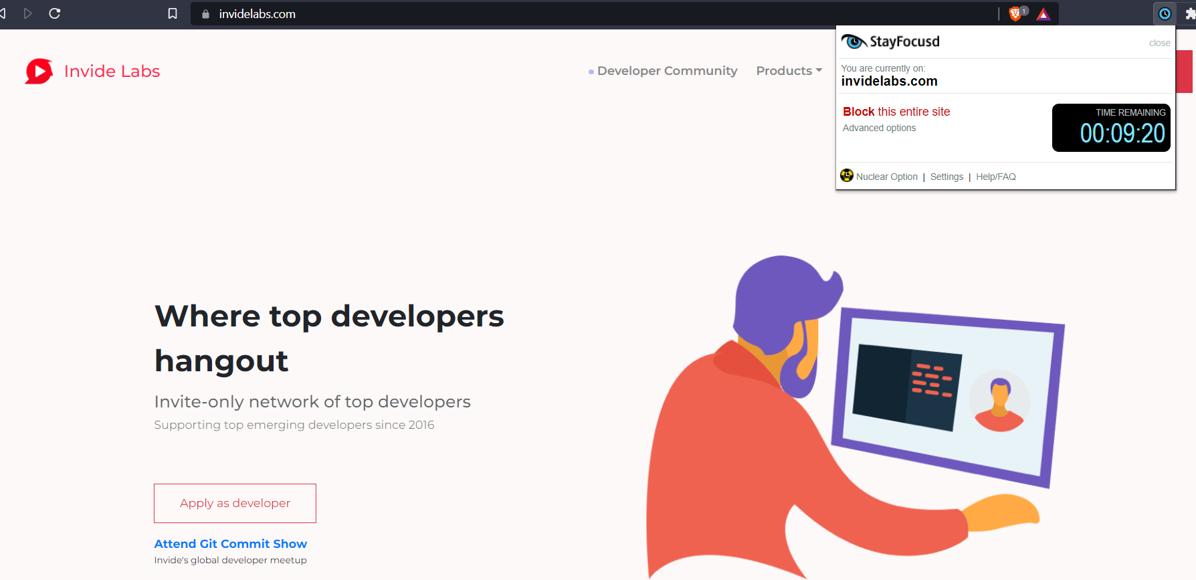Click the Nuclear Option radiation icon
The width and height of the screenshot is (1196, 580).
click(x=847, y=175)
